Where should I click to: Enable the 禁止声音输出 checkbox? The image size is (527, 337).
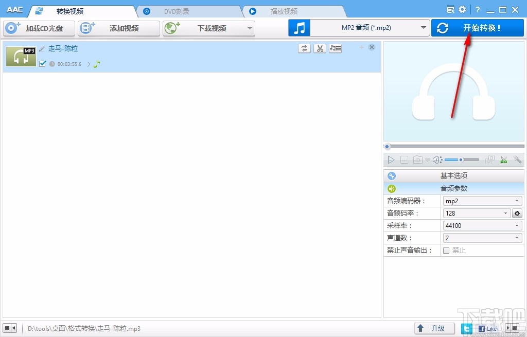pyautogui.click(x=446, y=250)
